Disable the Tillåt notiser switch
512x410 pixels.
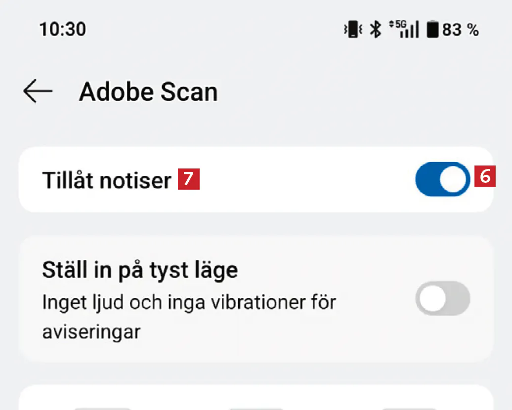point(442,179)
